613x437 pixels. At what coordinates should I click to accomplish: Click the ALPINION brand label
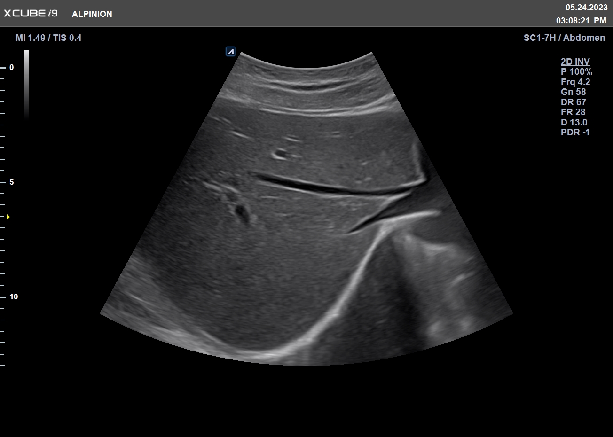(92, 14)
